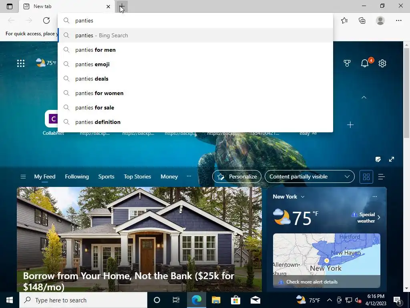Switch feed to grid view layout

coord(366,177)
